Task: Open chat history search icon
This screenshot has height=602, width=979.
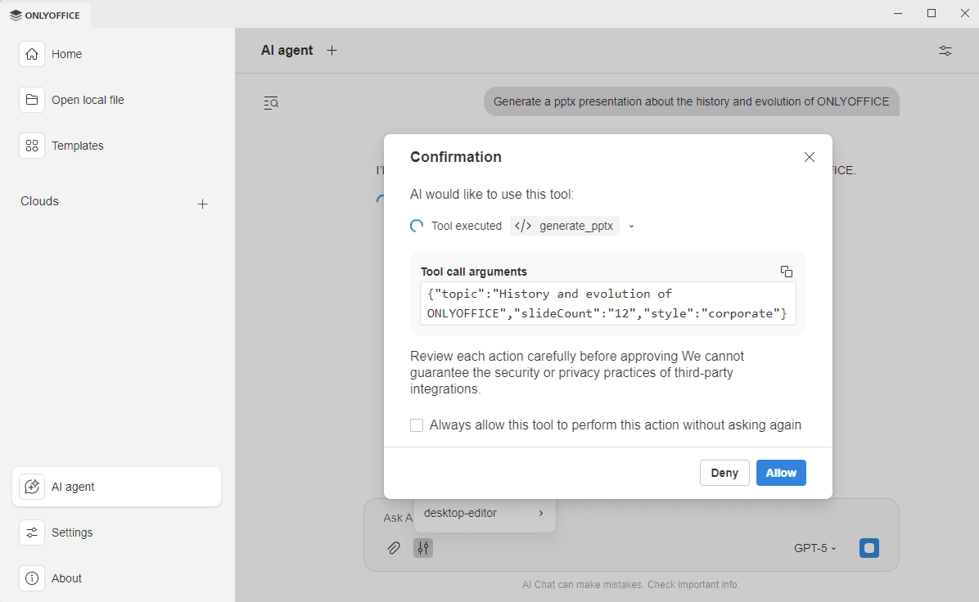Action: [270, 102]
